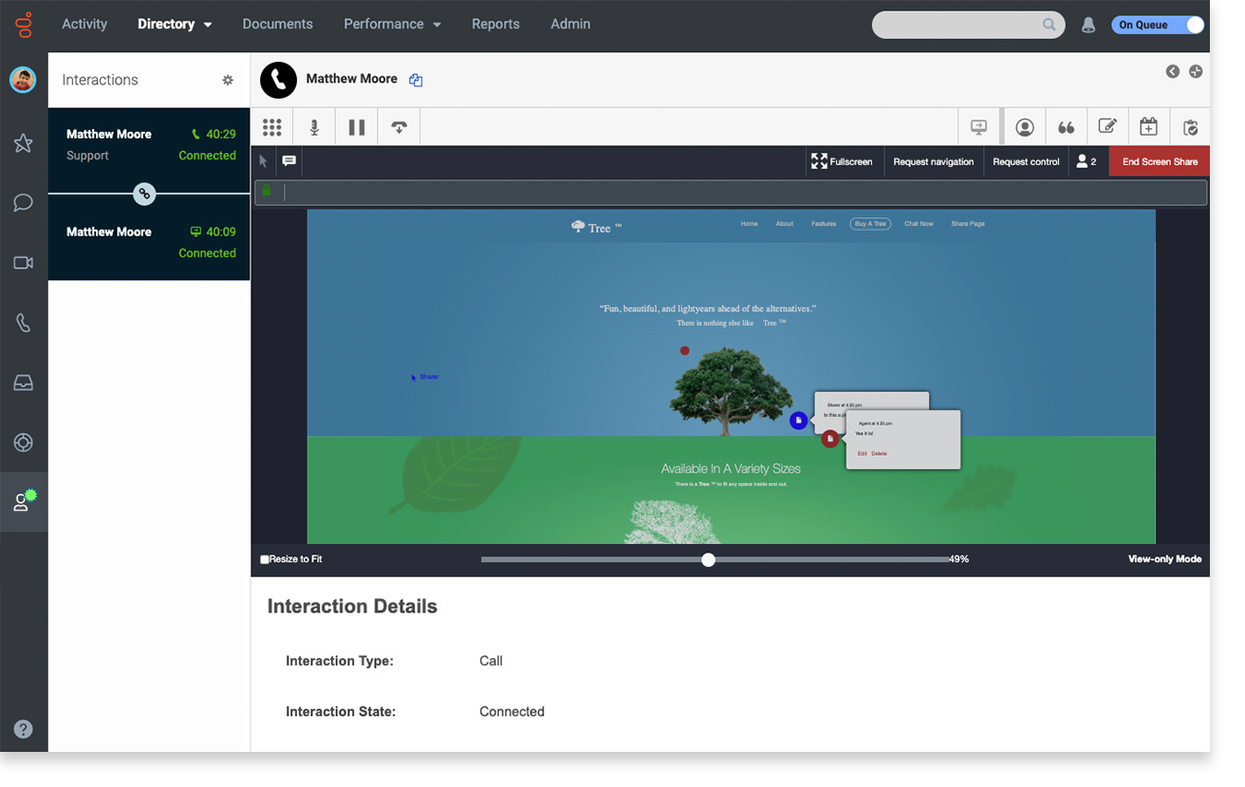
Task: Open the chat annotation icon in screen share
Action: tap(288, 160)
